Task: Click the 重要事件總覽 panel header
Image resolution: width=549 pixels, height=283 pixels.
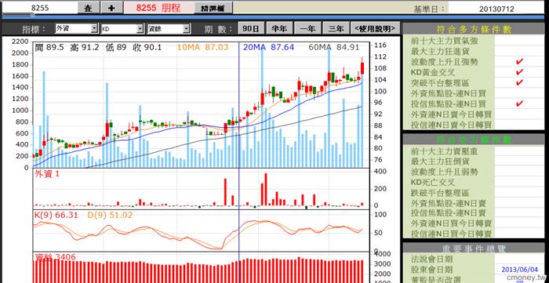Action: point(474,249)
